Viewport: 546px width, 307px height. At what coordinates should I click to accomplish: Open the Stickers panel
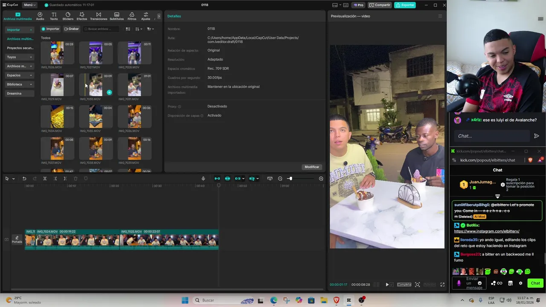click(x=68, y=16)
